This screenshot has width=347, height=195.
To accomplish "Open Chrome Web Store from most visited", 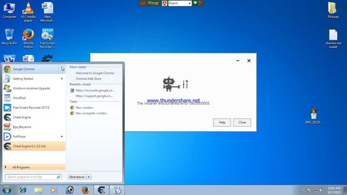I will (88, 79).
